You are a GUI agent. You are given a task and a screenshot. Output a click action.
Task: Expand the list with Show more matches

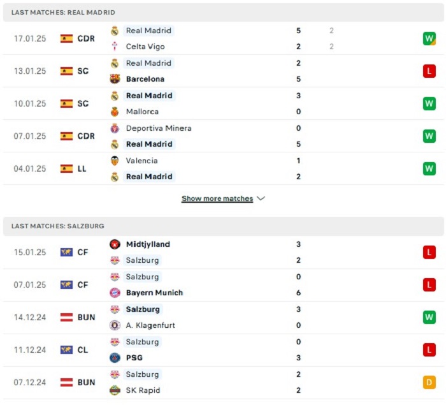click(217, 198)
